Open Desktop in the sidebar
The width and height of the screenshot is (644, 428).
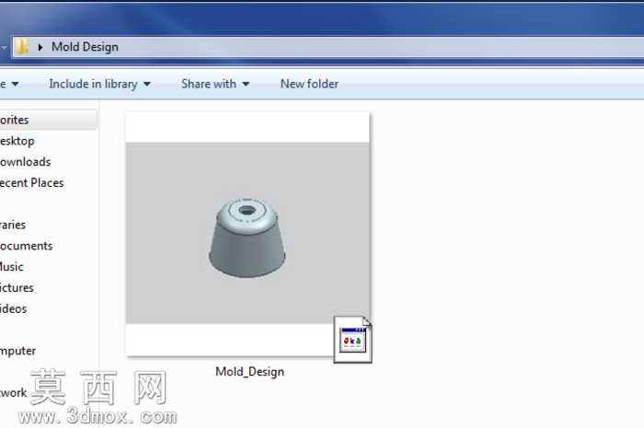point(17,141)
